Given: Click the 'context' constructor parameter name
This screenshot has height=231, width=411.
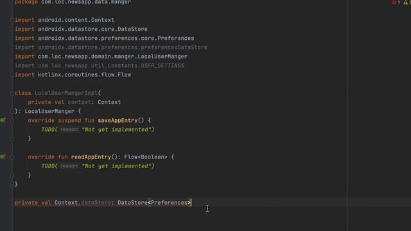Looking at the screenshot, I should coord(80,102).
